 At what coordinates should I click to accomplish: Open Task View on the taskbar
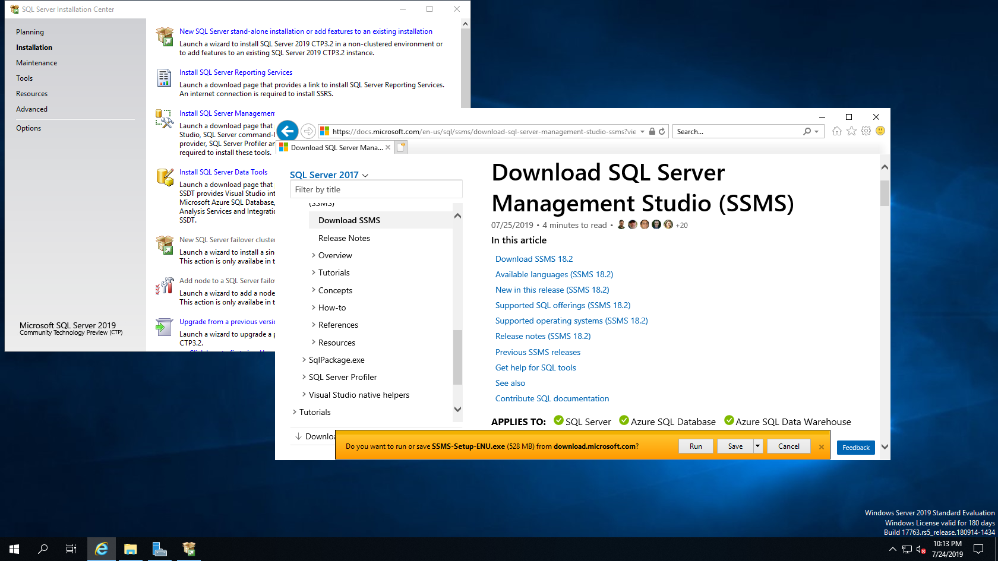[x=71, y=549]
